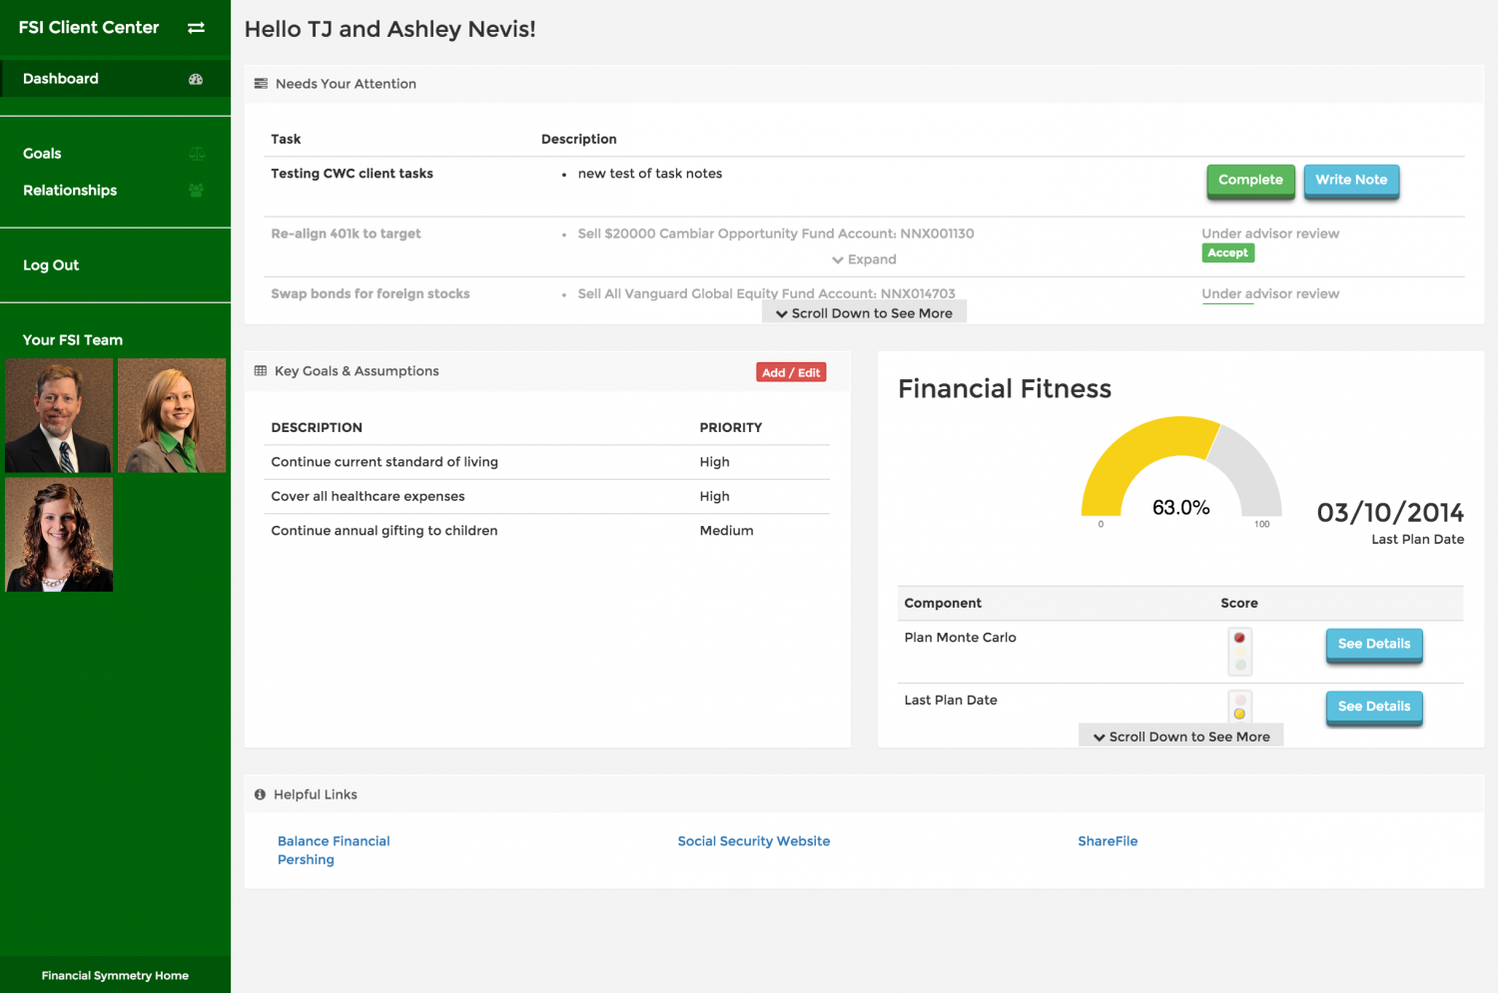Click the Needs Your Attention list icon
The height and width of the screenshot is (993, 1498).
point(261,84)
